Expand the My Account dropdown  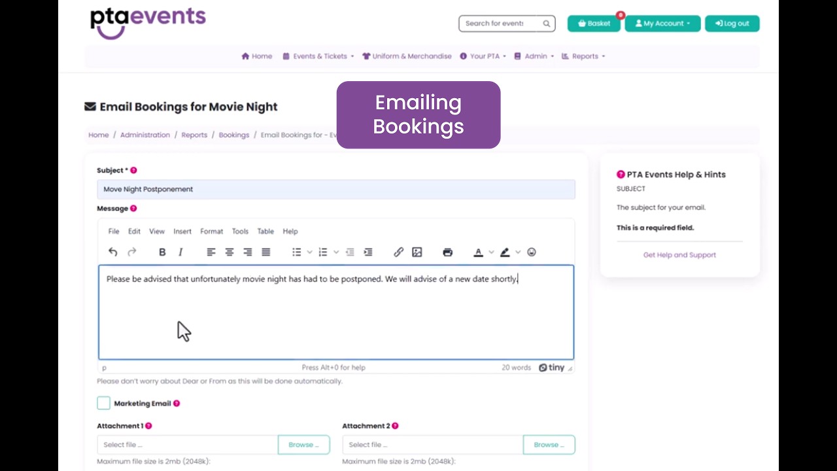[x=662, y=24]
